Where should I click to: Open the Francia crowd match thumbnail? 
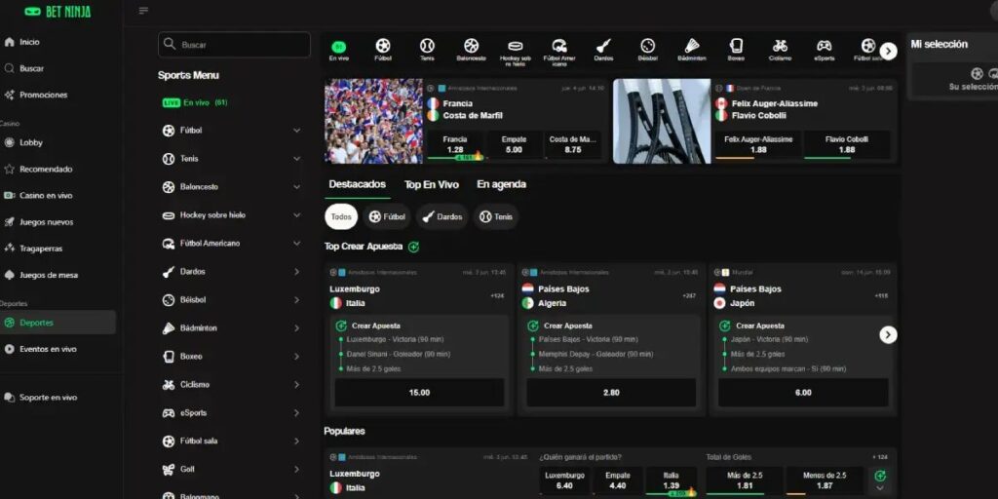click(x=373, y=121)
